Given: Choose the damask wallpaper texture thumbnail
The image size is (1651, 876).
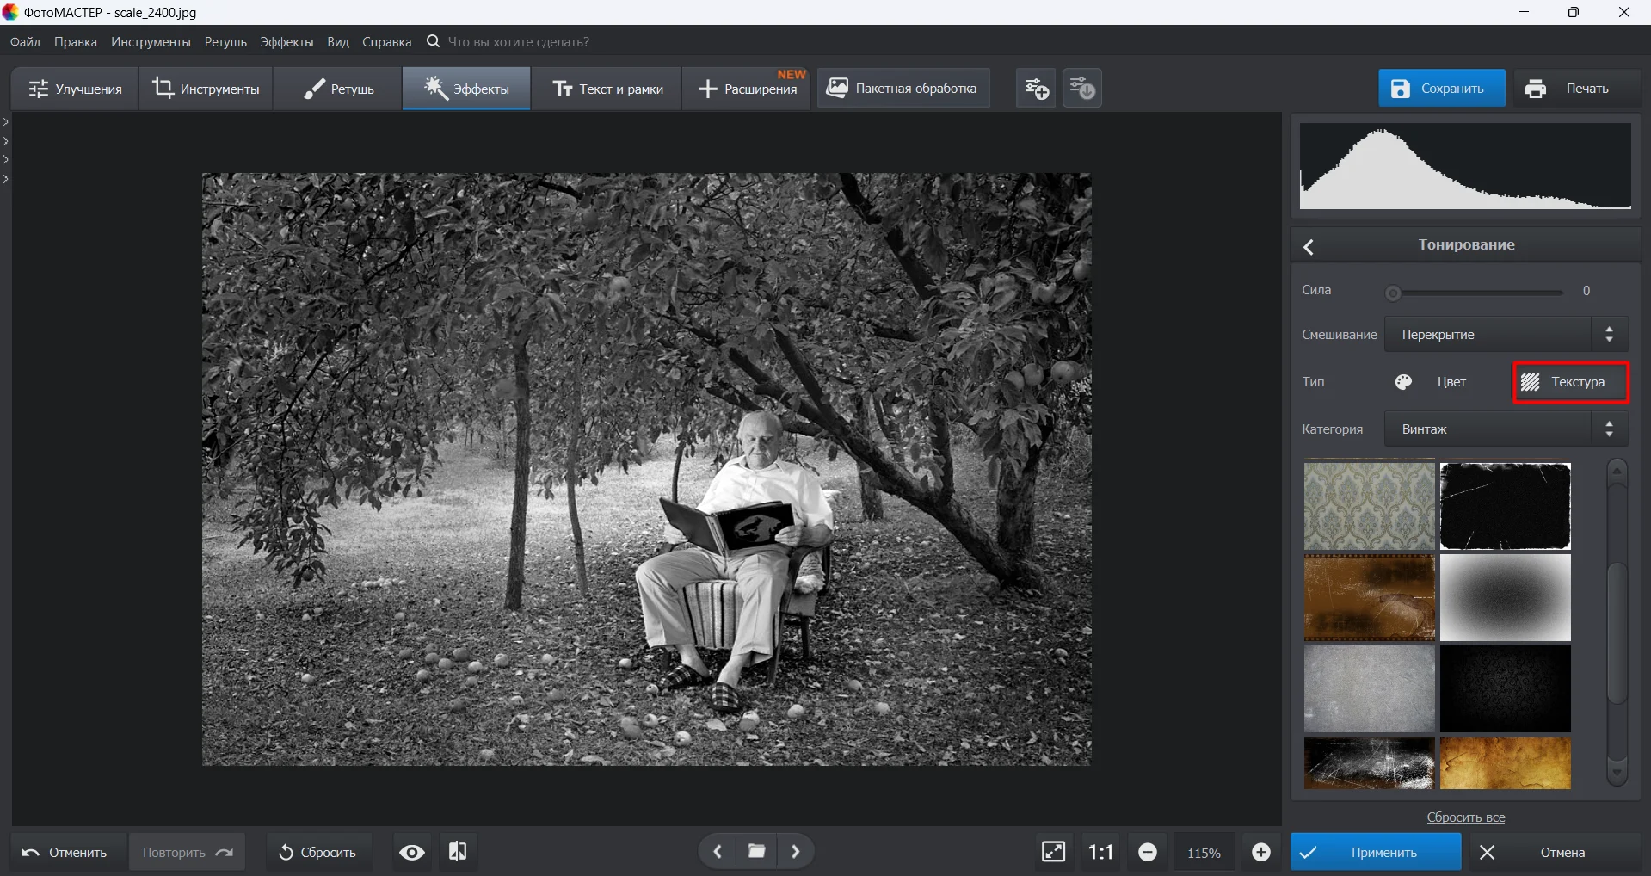Looking at the screenshot, I should tap(1369, 506).
